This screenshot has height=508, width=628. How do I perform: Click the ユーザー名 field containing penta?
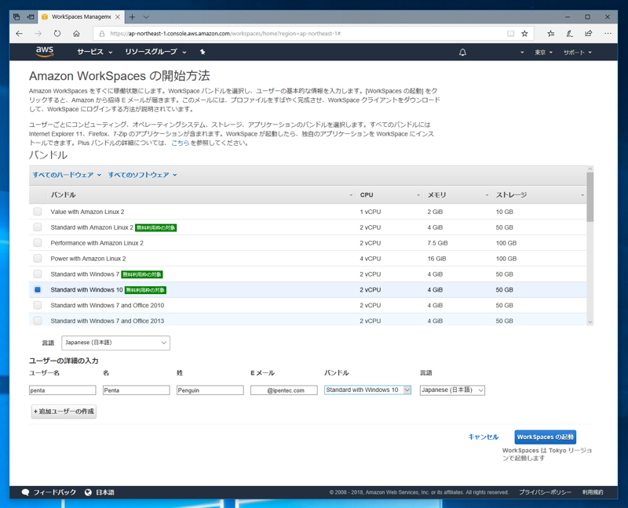[63, 390]
